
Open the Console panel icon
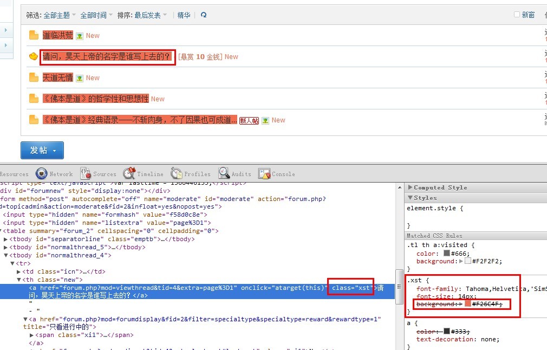pyautogui.click(x=264, y=173)
